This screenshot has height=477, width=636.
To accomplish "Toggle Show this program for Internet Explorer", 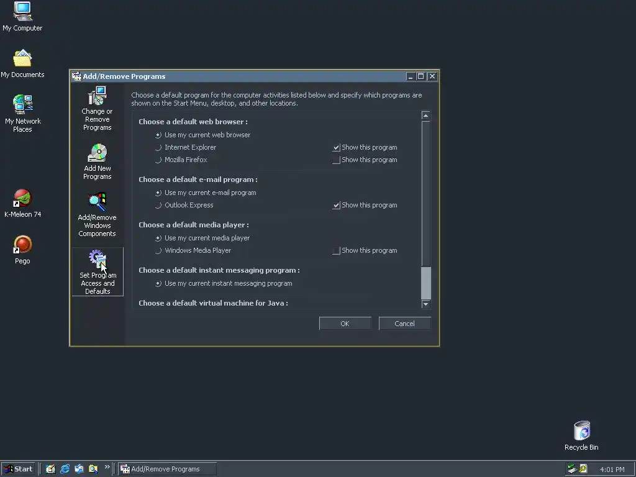I will [x=336, y=148].
